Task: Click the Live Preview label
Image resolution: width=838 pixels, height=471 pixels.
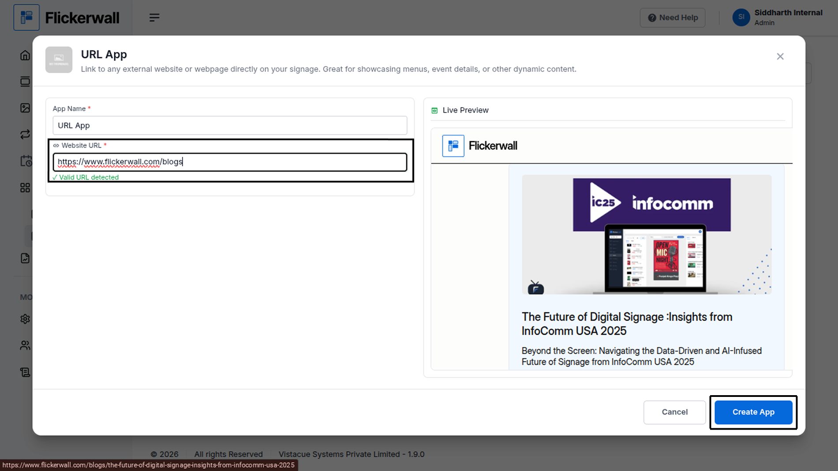Action: pyautogui.click(x=465, y=110)
